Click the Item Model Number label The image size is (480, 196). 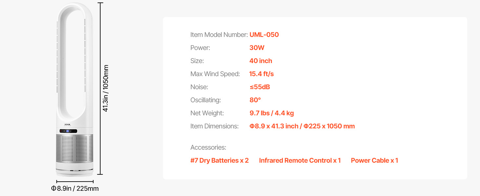219,35
